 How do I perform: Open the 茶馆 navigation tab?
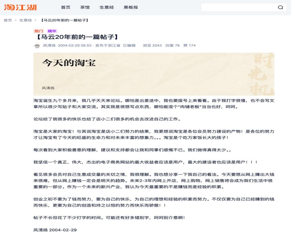click(x=85, y=7)
